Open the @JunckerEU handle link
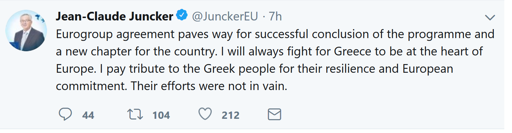 tap(225, 16)
